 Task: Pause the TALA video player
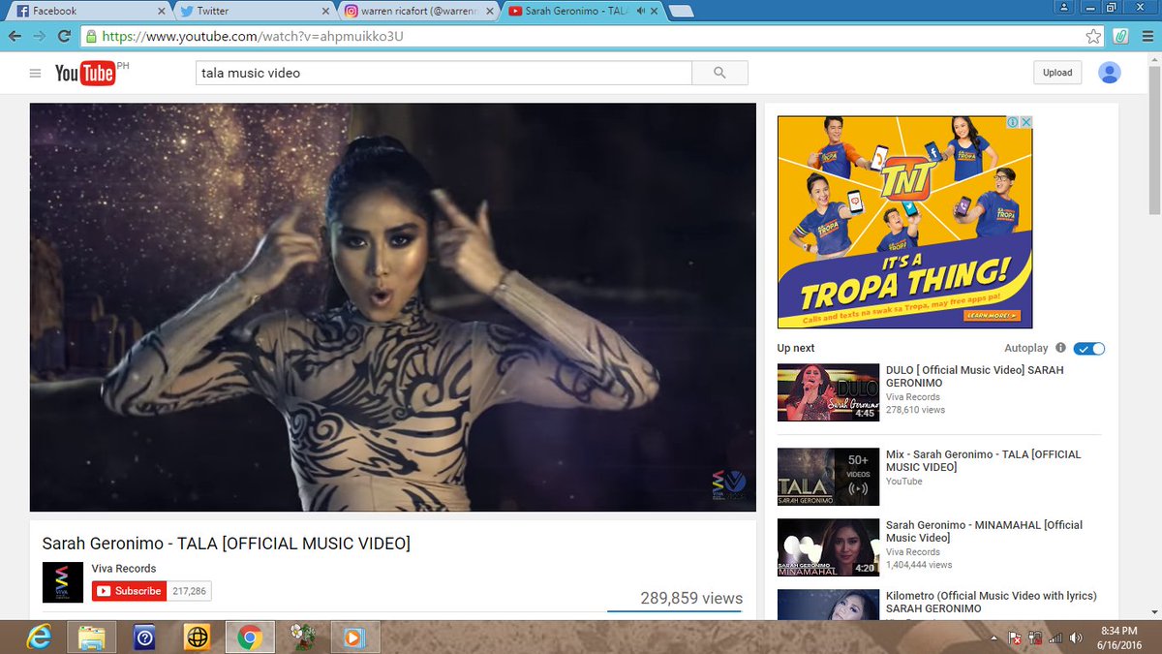pos(392,307)
